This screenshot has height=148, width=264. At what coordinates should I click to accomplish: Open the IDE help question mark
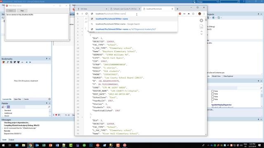[244, 2]
